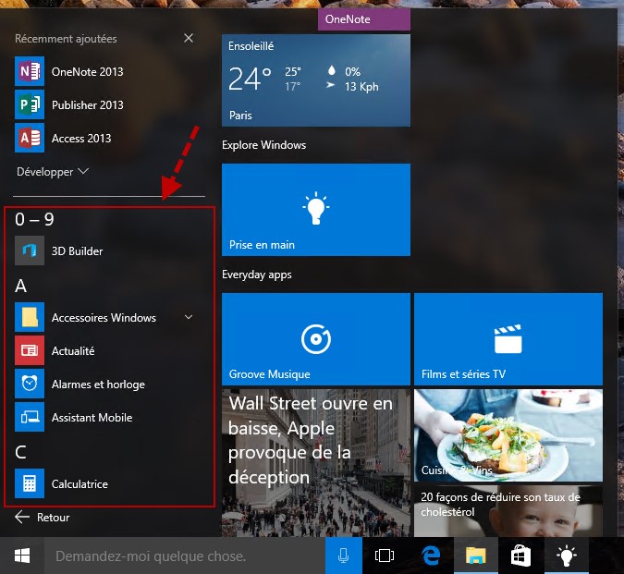Screen dimensions: 624x574
Task: Click the Explore Windows group title
Action: tap(263, 145)
